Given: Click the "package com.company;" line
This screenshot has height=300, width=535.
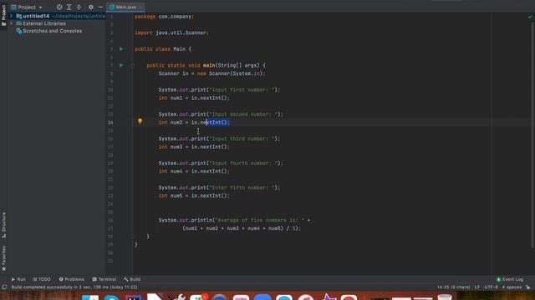Looking at the screenshot, I should [164, 17].
